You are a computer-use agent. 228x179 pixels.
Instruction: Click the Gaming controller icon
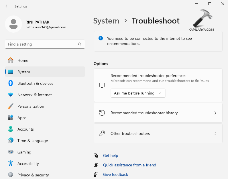11,152
